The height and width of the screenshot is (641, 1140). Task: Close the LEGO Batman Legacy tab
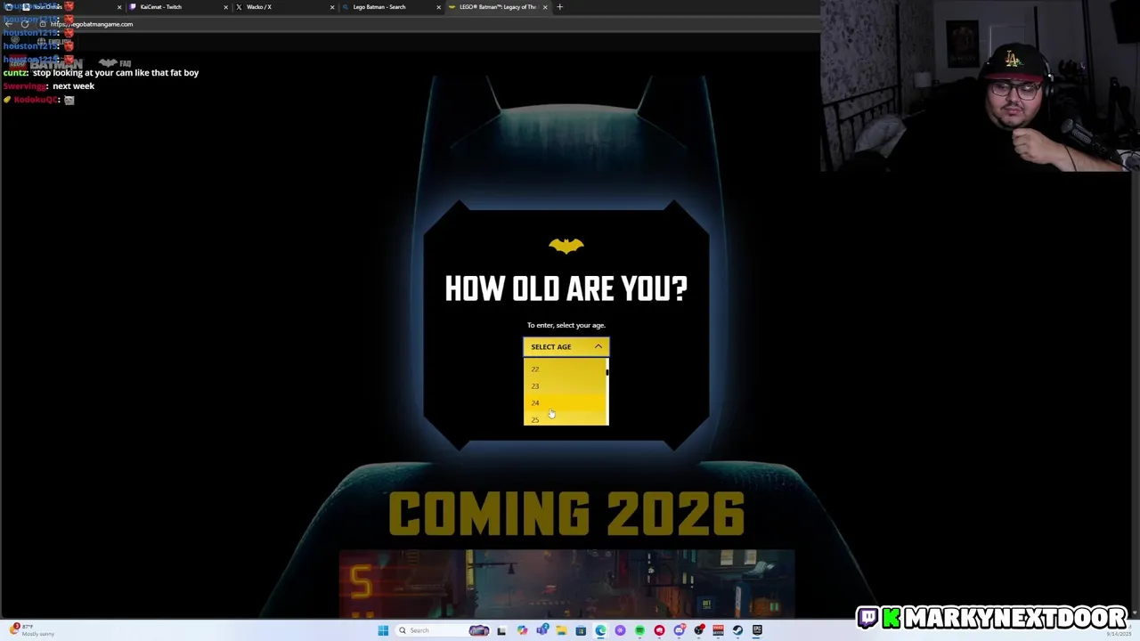pyautogui.click(x=544, y=7)
